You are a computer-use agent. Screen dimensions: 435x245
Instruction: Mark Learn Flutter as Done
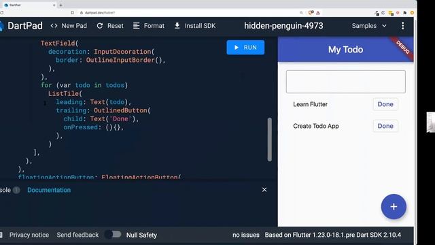pos(385,104)
